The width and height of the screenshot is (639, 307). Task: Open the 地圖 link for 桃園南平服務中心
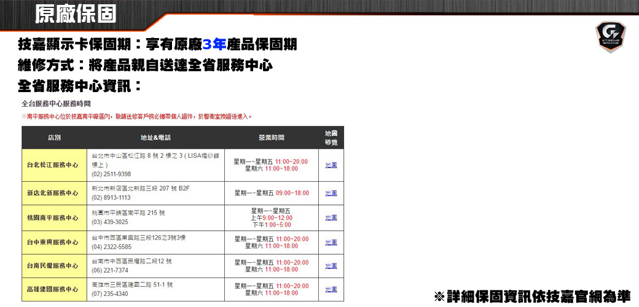[331, 218]
